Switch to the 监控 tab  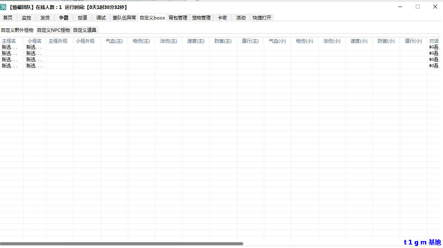(26, 17)
